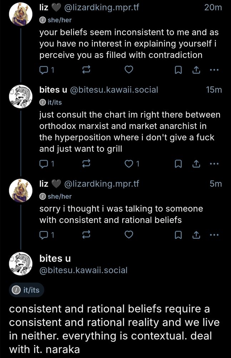Screen dimensions: 231x358
Task: Open more options on liz's 5m post
Action: point(214,235)
